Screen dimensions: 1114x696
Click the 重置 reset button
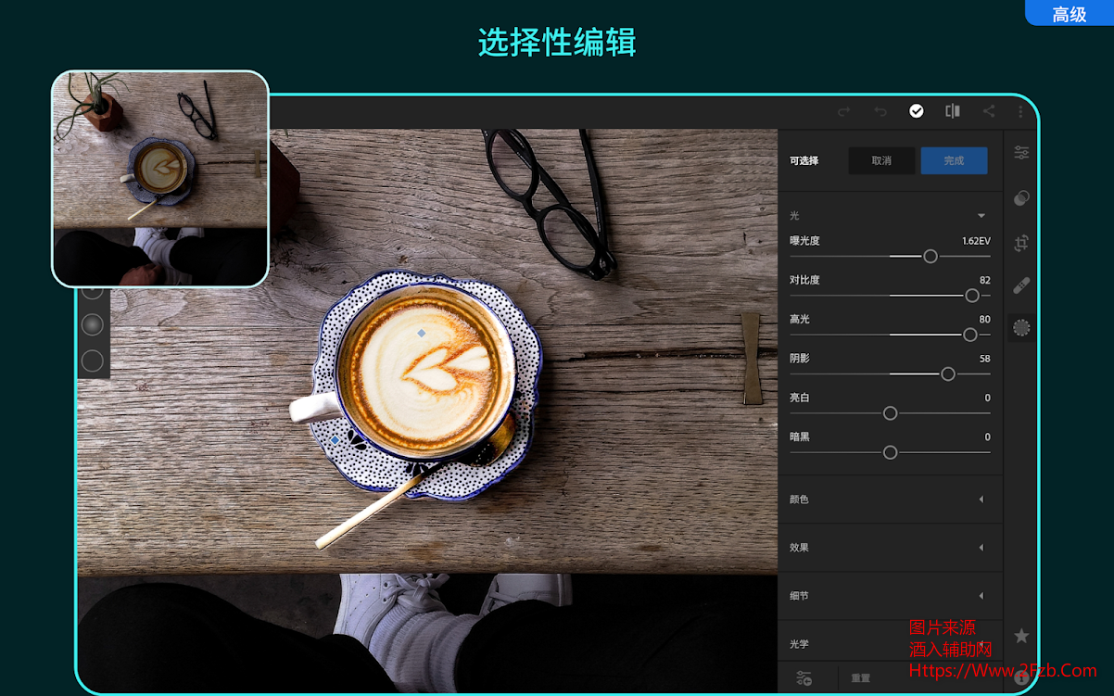861,678
